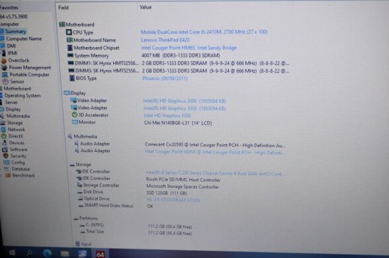This screenshot has width=389, height=258.
Task: Open the Intel Cougar Point HDMI audio link
Action: (x=214, y=152)
